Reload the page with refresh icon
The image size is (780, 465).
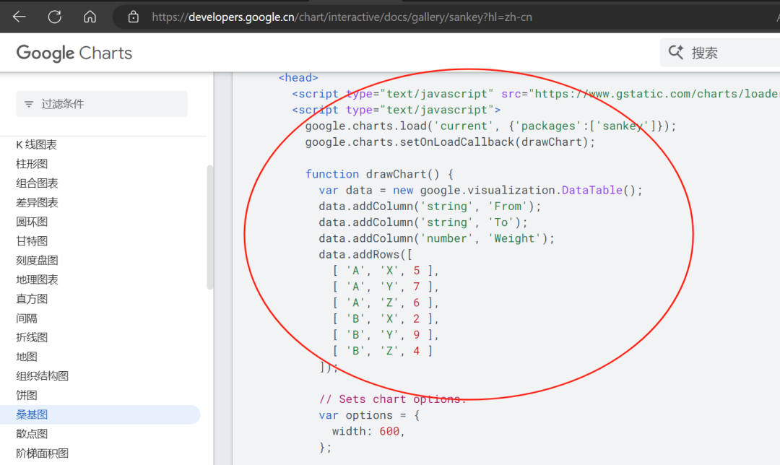coord(55,17)
